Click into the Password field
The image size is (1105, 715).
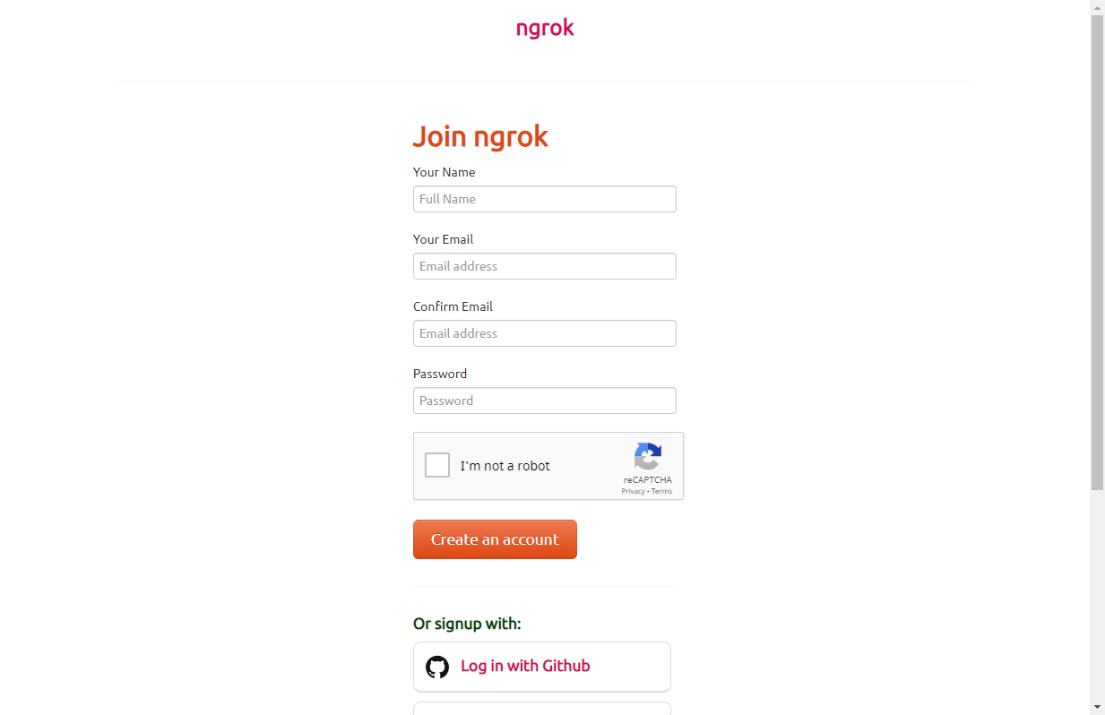(544, 401)
